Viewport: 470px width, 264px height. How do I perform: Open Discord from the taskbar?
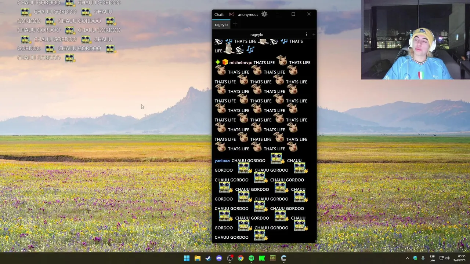(x=219, y=258)
